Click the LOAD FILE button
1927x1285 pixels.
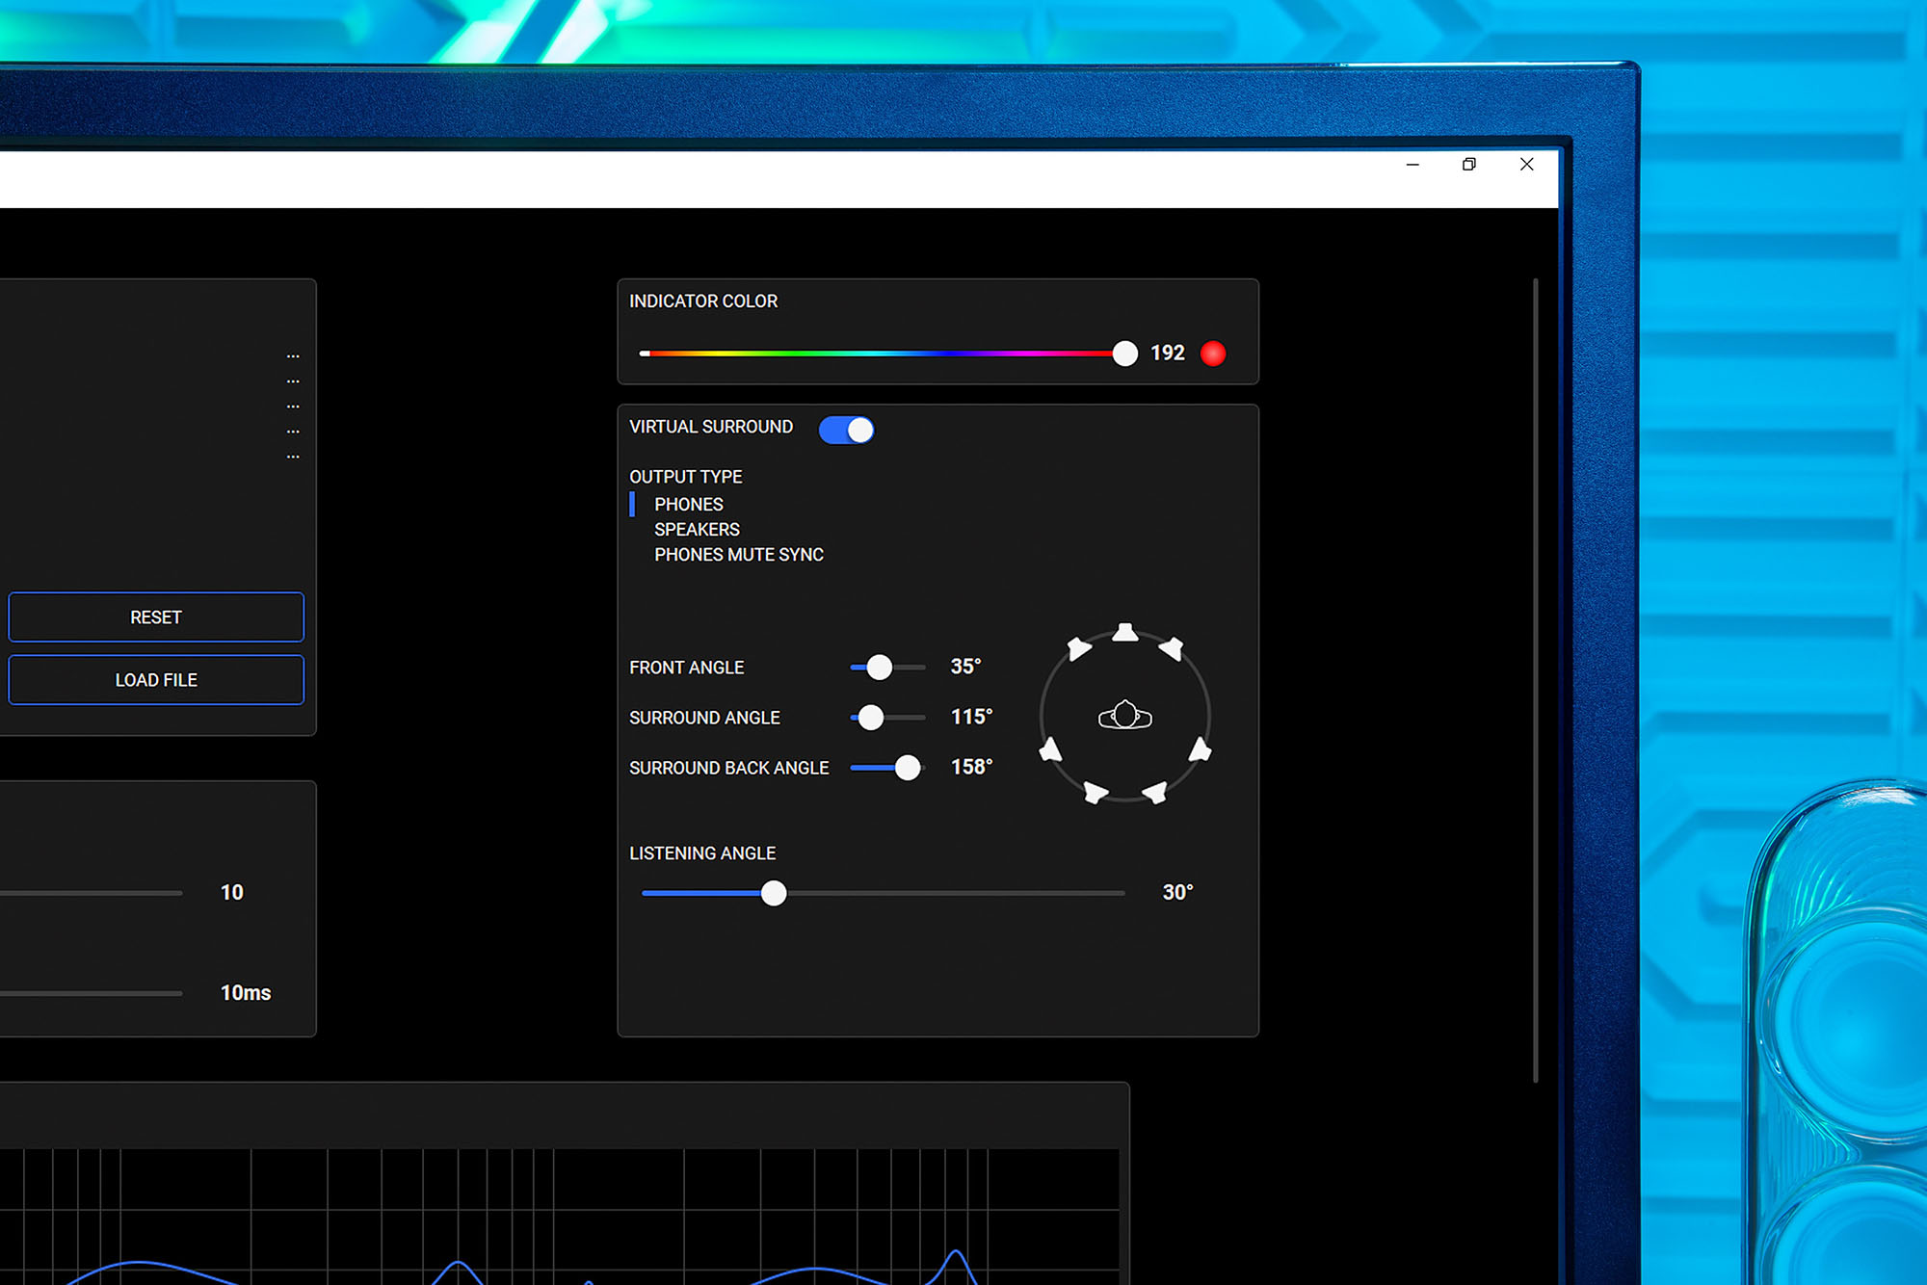[156, 680]
